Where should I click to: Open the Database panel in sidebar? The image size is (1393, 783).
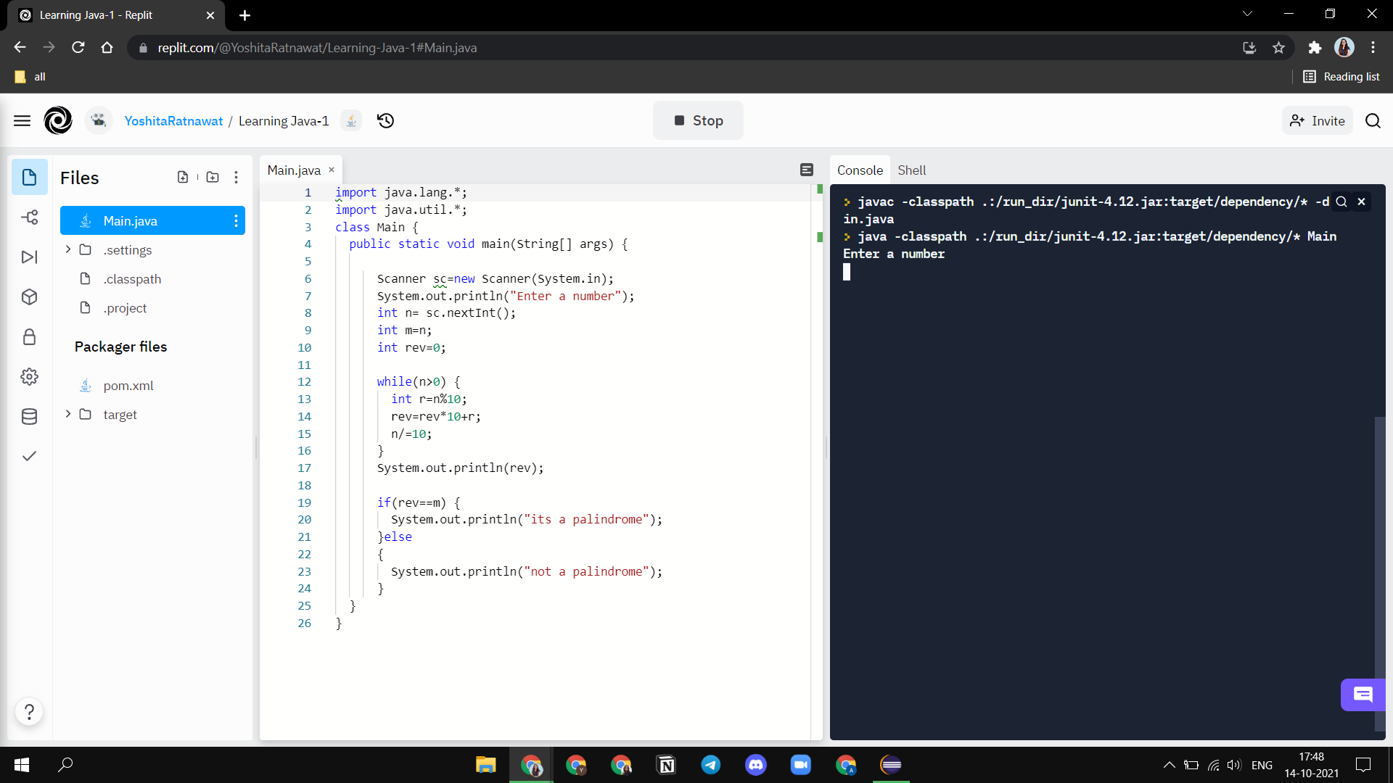tap(29, 416)
